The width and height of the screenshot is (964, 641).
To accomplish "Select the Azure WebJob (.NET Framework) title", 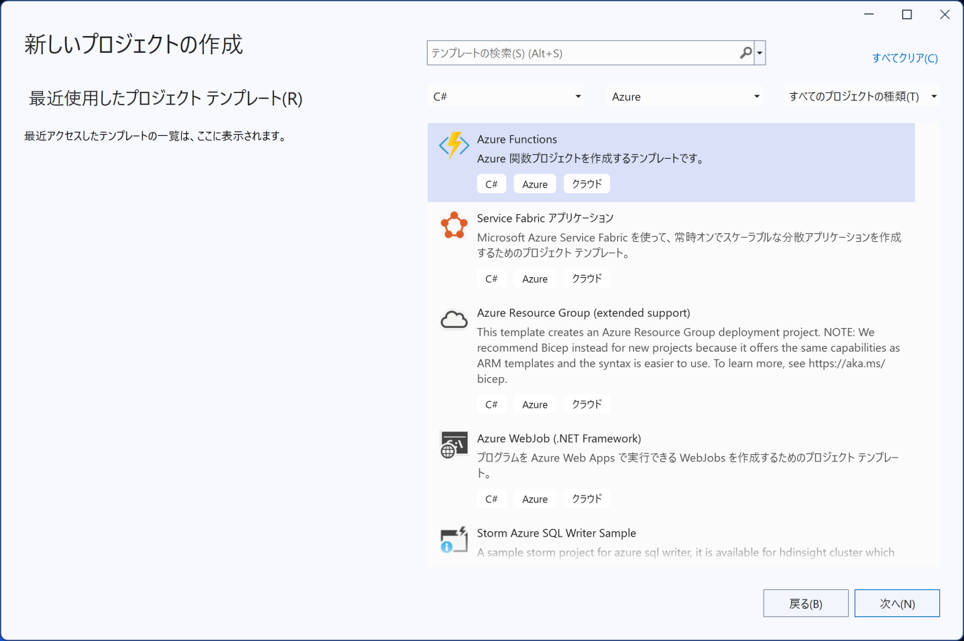I will (x=559, y=439).
